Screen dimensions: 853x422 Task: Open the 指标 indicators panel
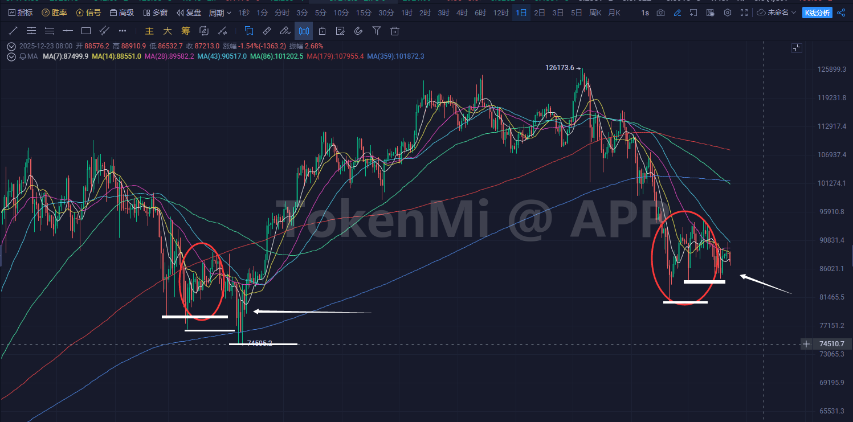tap(21, 13)
